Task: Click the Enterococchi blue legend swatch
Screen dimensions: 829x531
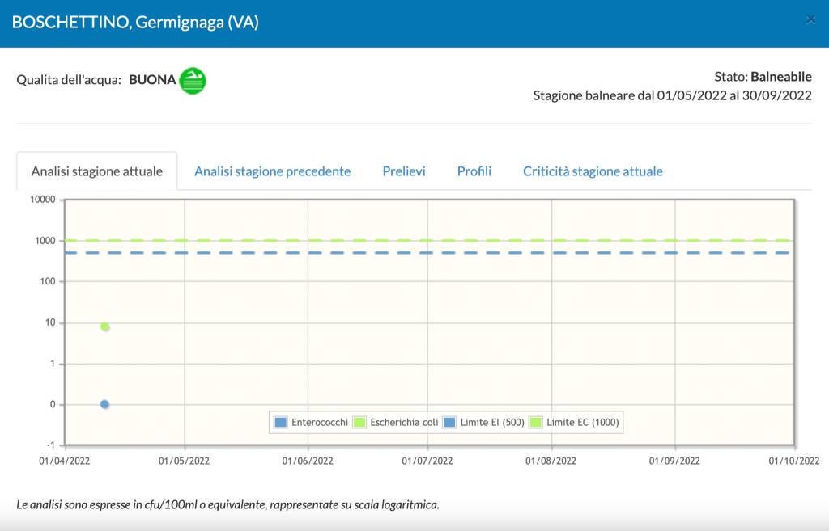Action: click(281, 422)
